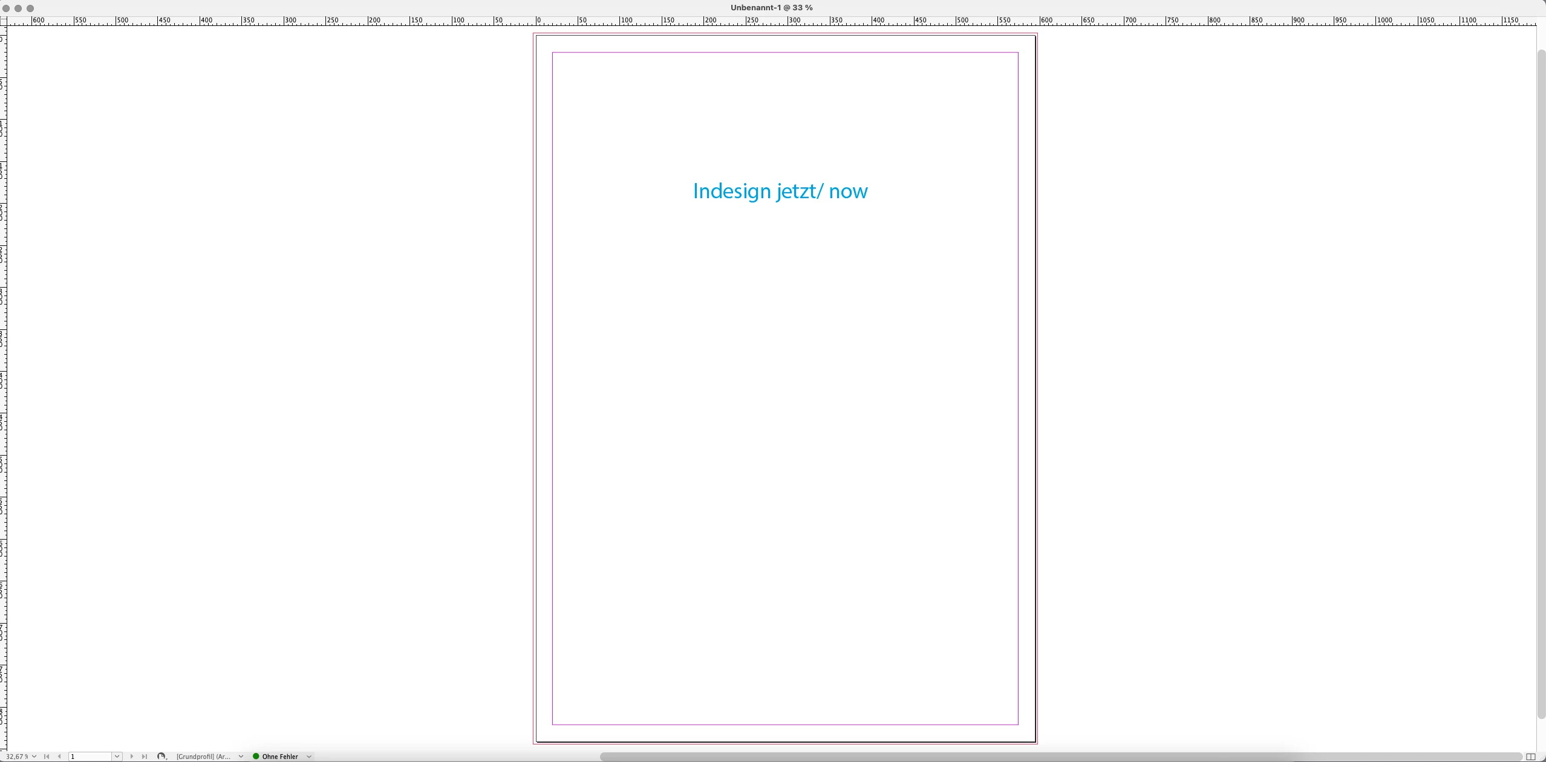Click the split layout view icon
This screenshot has height=762, width=1546.
(x=1531, y=757)
